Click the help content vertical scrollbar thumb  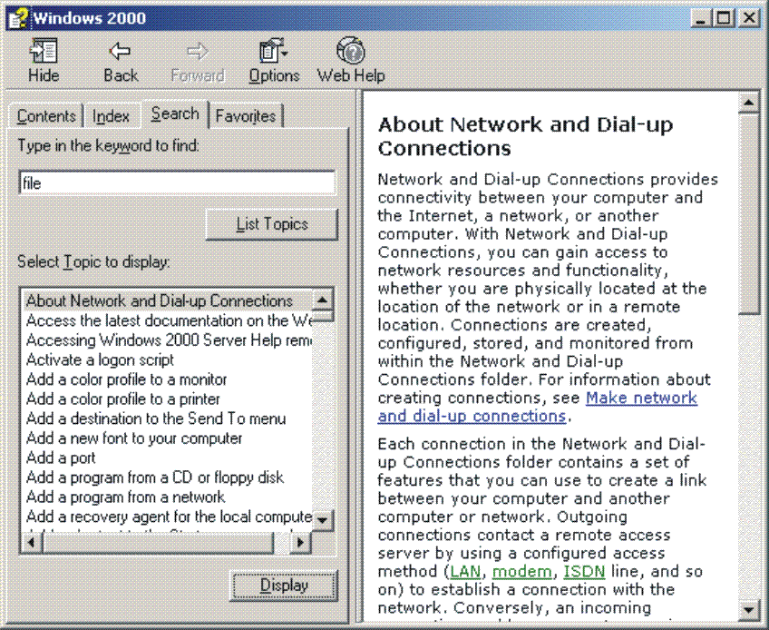point(748,213)
